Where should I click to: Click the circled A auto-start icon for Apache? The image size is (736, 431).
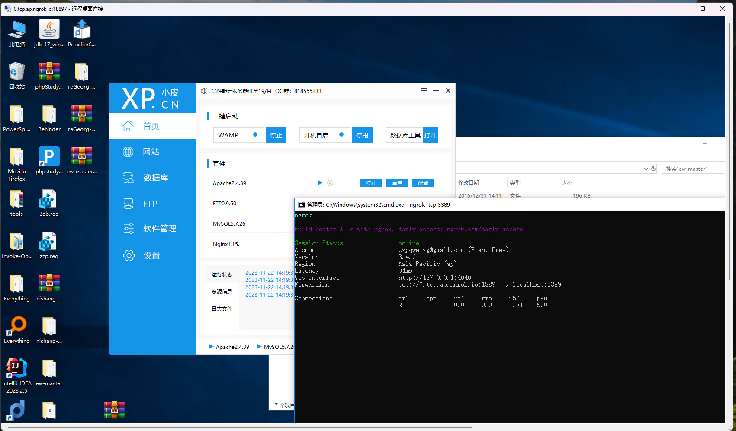(330, 183)
